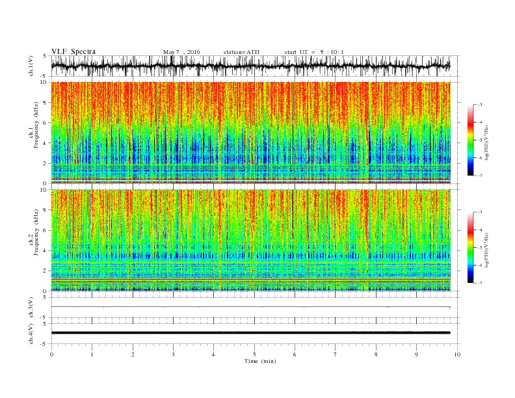The width and height of the screenshot is (515, 398).
Task: Click time-axis tick label "4"
Action: pos(213,354)
